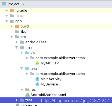Open the AndroidManifest.xml file
The width and height of the screenshot is (112, 106).
tap(48, 95)
